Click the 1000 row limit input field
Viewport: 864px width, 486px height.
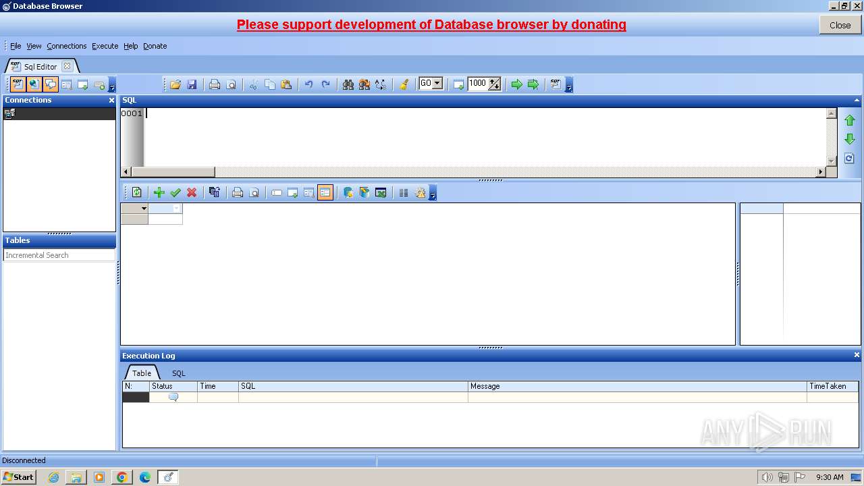pos(478,84)
